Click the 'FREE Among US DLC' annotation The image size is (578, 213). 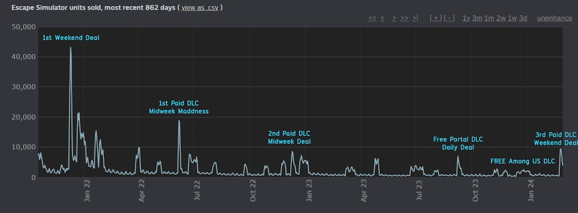(x=523, y=161)
